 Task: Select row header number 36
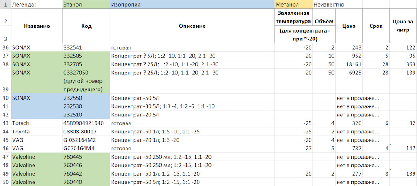[5, 47]
